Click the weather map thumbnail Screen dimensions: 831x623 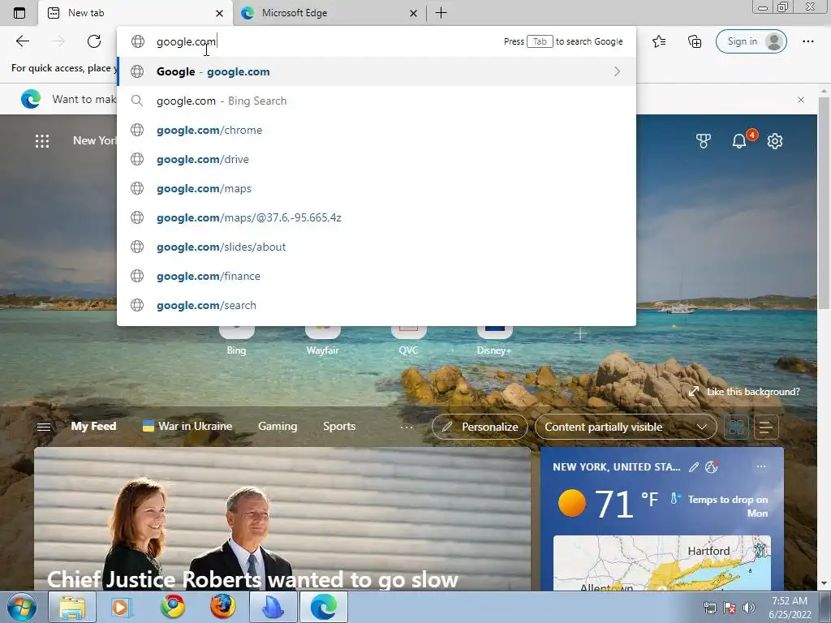662,563
